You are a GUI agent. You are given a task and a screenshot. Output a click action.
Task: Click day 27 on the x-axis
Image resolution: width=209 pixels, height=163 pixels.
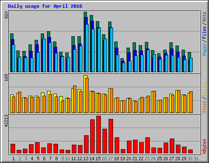point(171,159)
